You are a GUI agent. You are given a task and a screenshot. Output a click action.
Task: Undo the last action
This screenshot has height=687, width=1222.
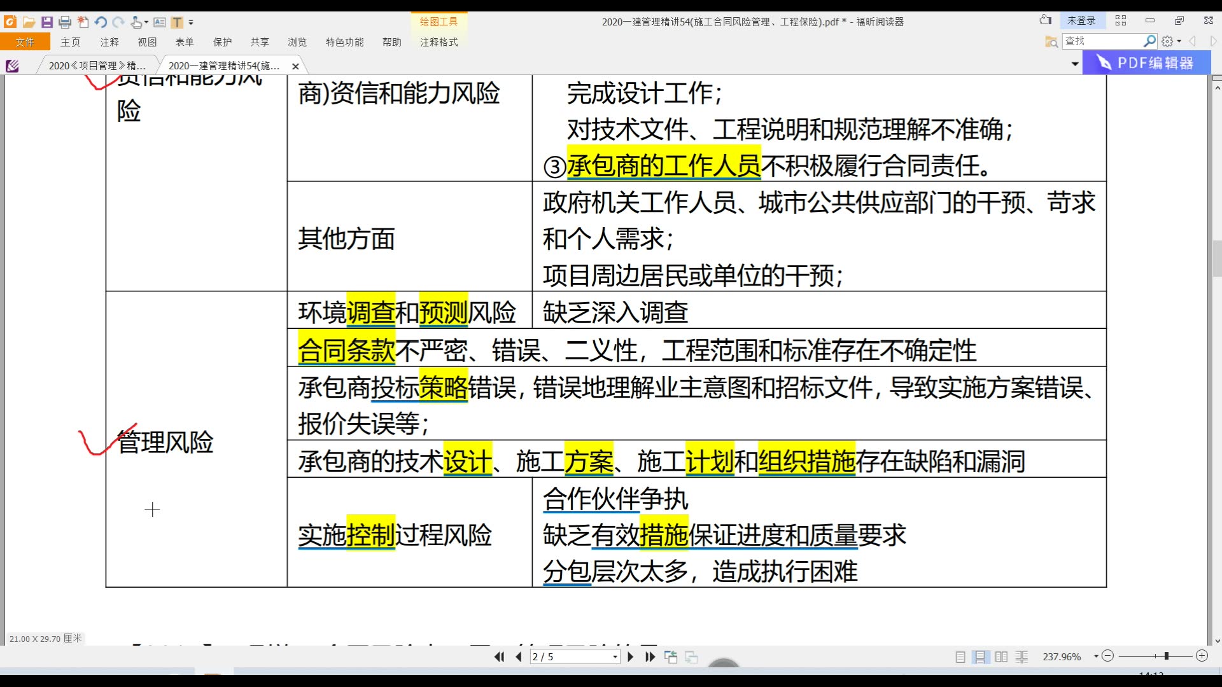(101, 22)
